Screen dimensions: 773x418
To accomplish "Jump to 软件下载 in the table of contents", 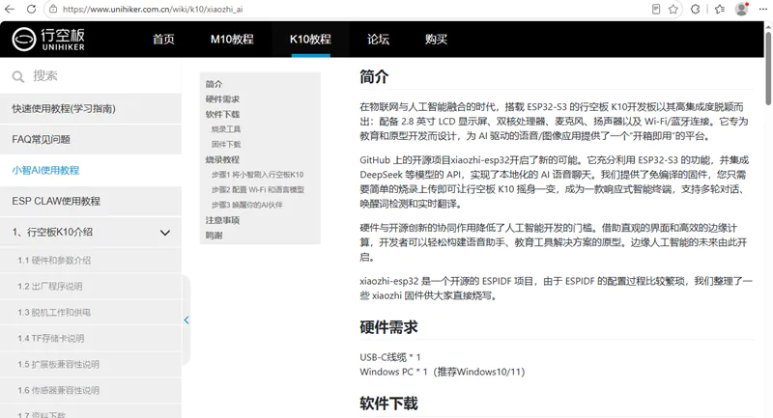I will click(x=222, y=114).
